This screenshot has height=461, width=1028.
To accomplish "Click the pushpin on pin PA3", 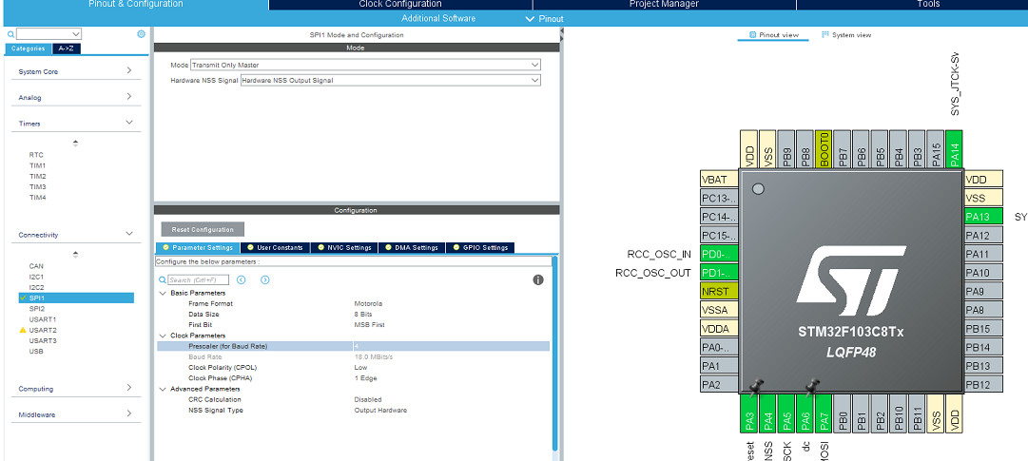I will (x=756, y=387).
